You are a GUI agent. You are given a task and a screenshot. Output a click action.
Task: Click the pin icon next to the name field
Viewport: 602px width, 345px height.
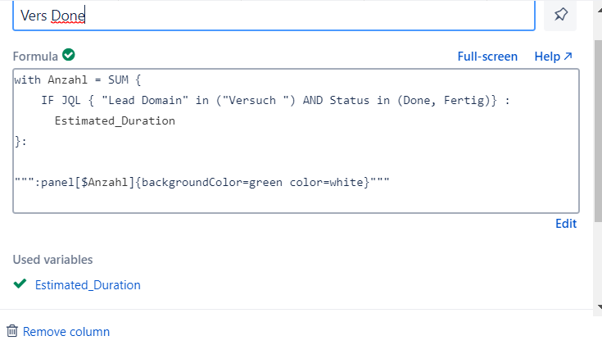coord(560,15)
